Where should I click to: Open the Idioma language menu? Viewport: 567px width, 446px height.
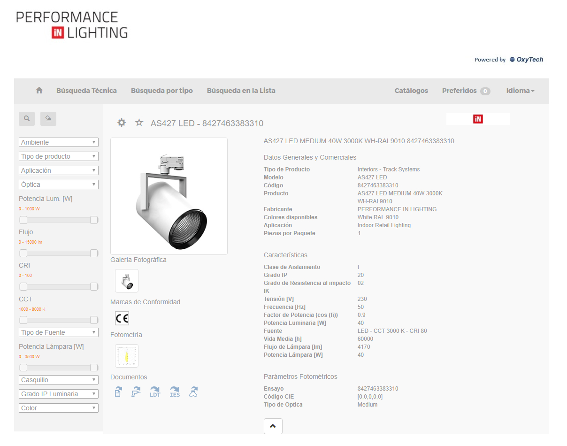[x=520, y=91]
